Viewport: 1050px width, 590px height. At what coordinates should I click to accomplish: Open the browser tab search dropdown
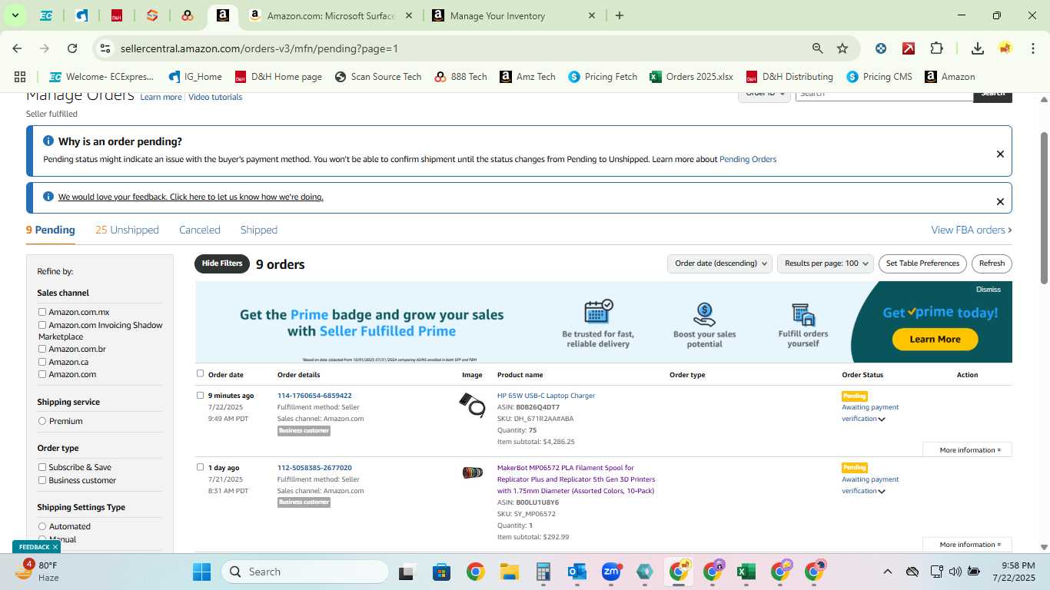(x=15, y=15)
